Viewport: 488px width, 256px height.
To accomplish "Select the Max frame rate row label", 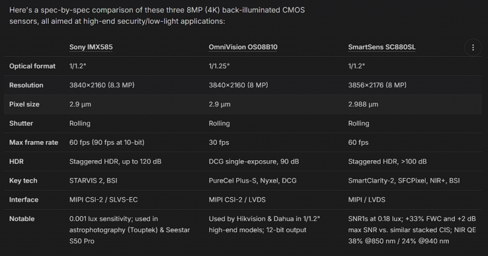I will 34,142.
